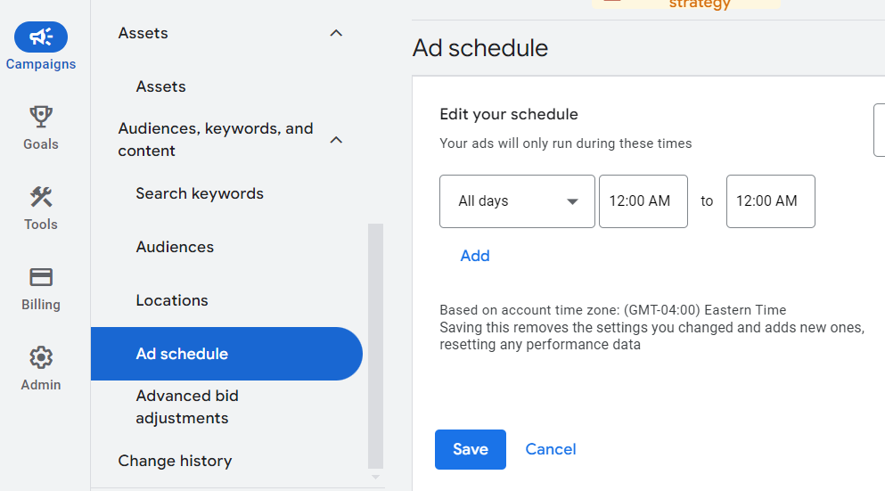
Task: Open Billing card icon
Action: click(x=41, y=277)
